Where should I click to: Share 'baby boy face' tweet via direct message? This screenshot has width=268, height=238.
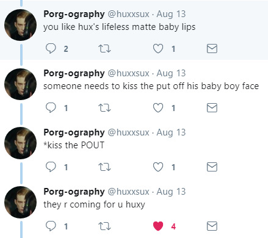tap(212, 108)
